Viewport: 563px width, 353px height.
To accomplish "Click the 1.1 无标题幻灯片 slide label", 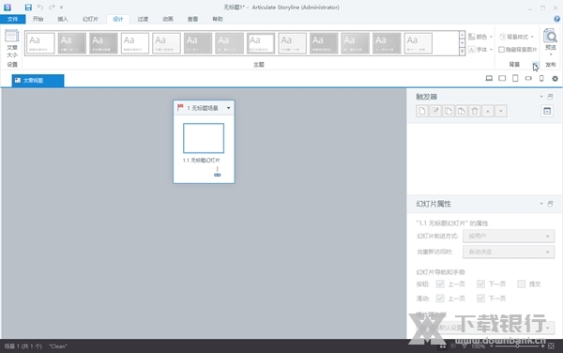I will pos(201,161).
